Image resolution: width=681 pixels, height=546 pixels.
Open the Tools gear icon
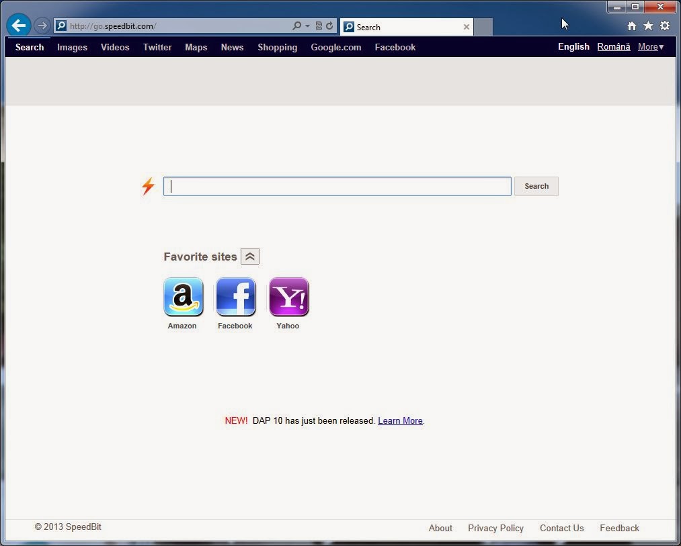click(665, 25)
